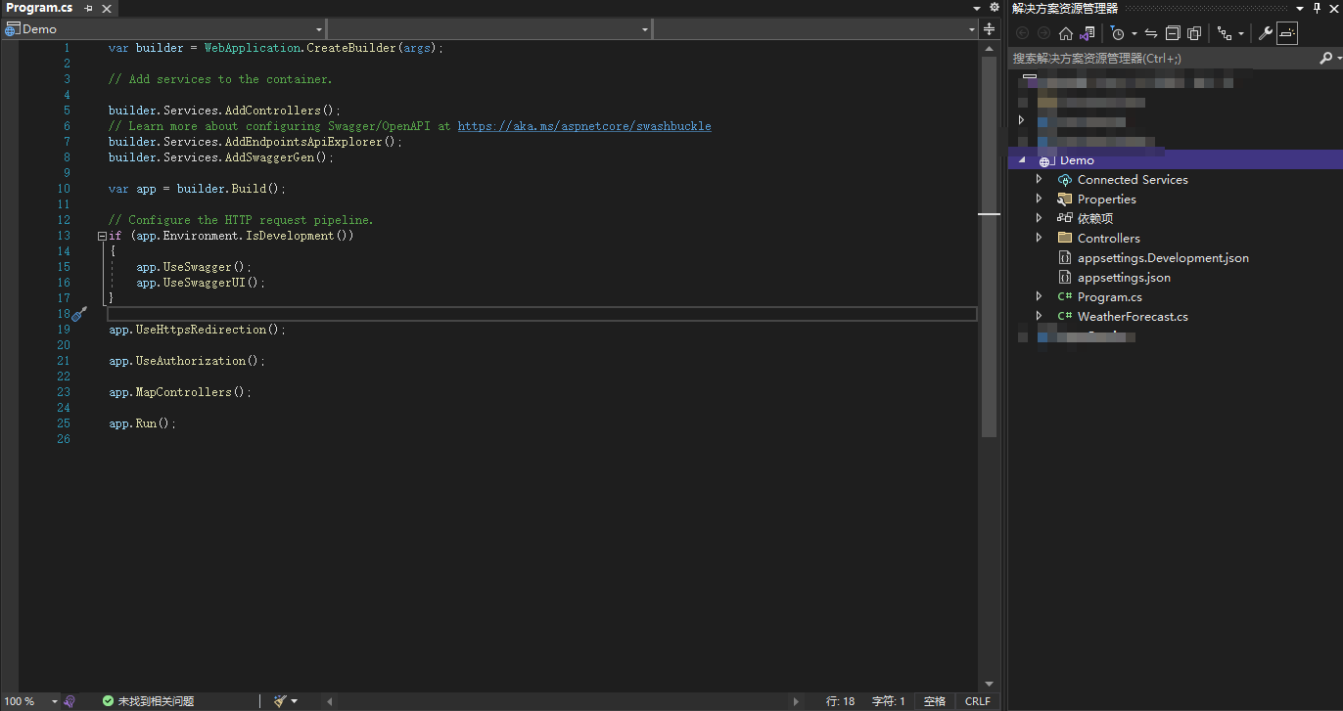1343x711 pixels.
Task: Click the Controllers folder icon
Action: coord(1065,238)
